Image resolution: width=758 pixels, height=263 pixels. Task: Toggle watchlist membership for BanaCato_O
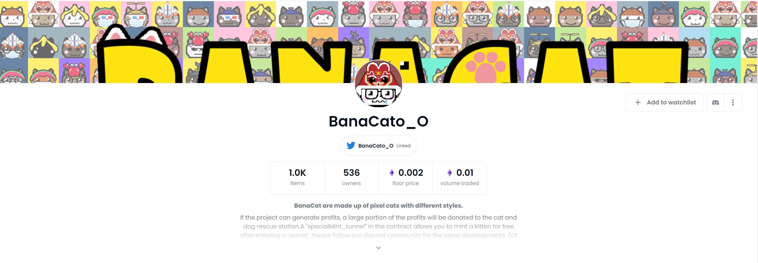click(664, 102)
